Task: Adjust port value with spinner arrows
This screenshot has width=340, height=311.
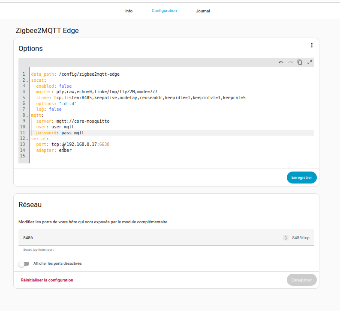Action: tap(286, 238)
